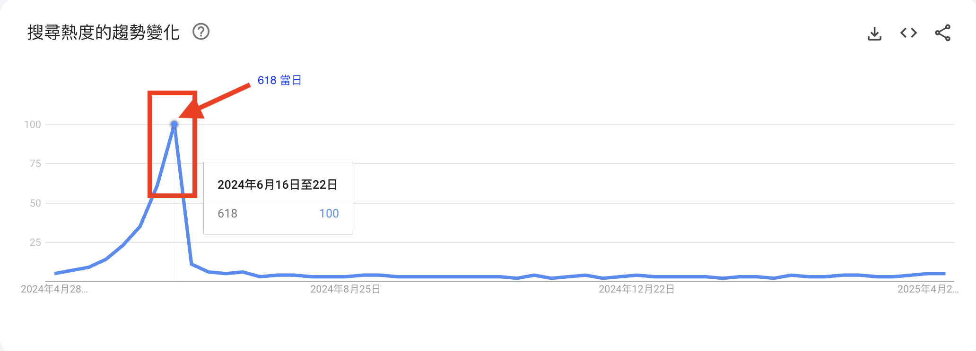Click the red arrow annotation
The height and width of the screenshot is (351, 976).
click(x=215, y=100)
